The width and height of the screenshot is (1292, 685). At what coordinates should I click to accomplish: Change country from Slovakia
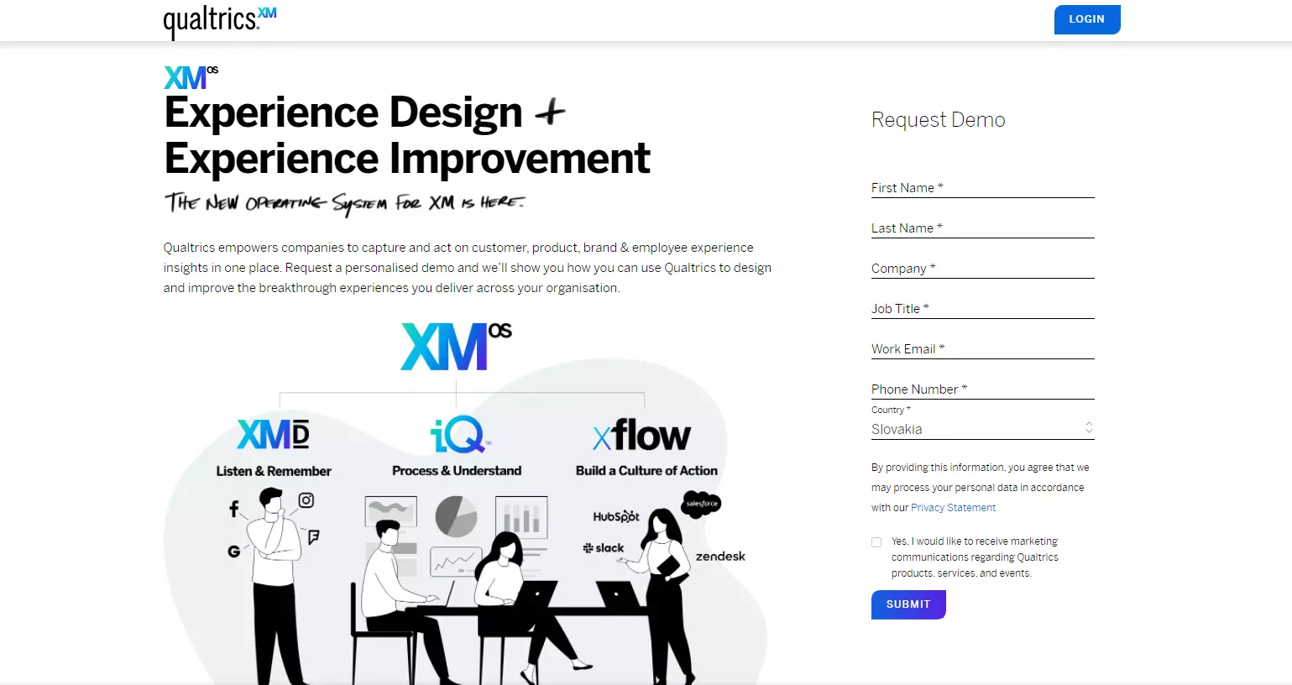981,428
